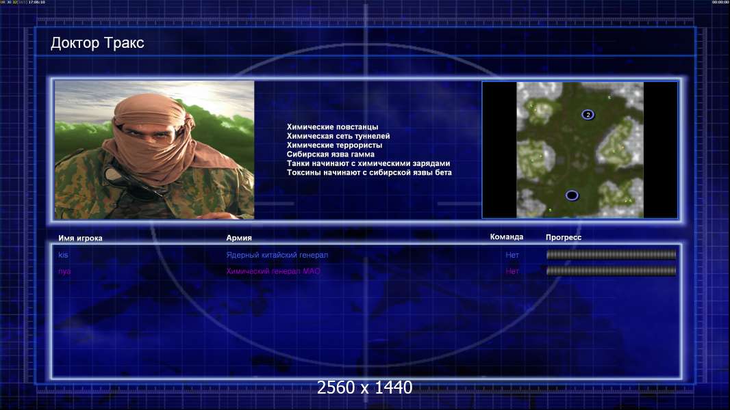Click the loading progress bar for kis
Viewport: 730px width, 410px height.
(x=612, y=254)
